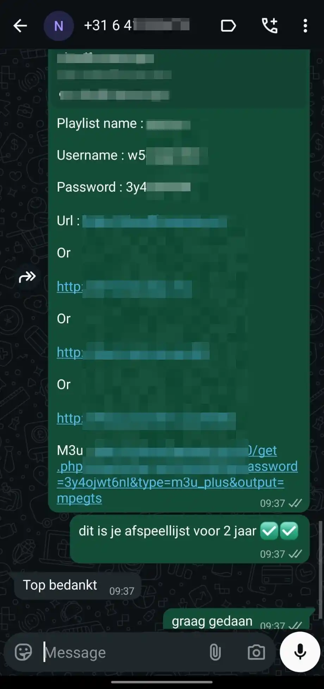Select the 'dit is je afspeellijst' message

tap(189, 539)
